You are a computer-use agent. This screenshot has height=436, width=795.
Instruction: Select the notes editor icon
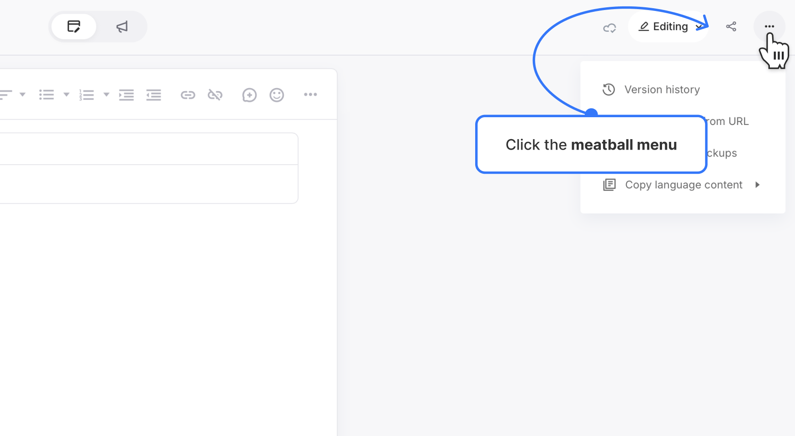pos(74,26)
